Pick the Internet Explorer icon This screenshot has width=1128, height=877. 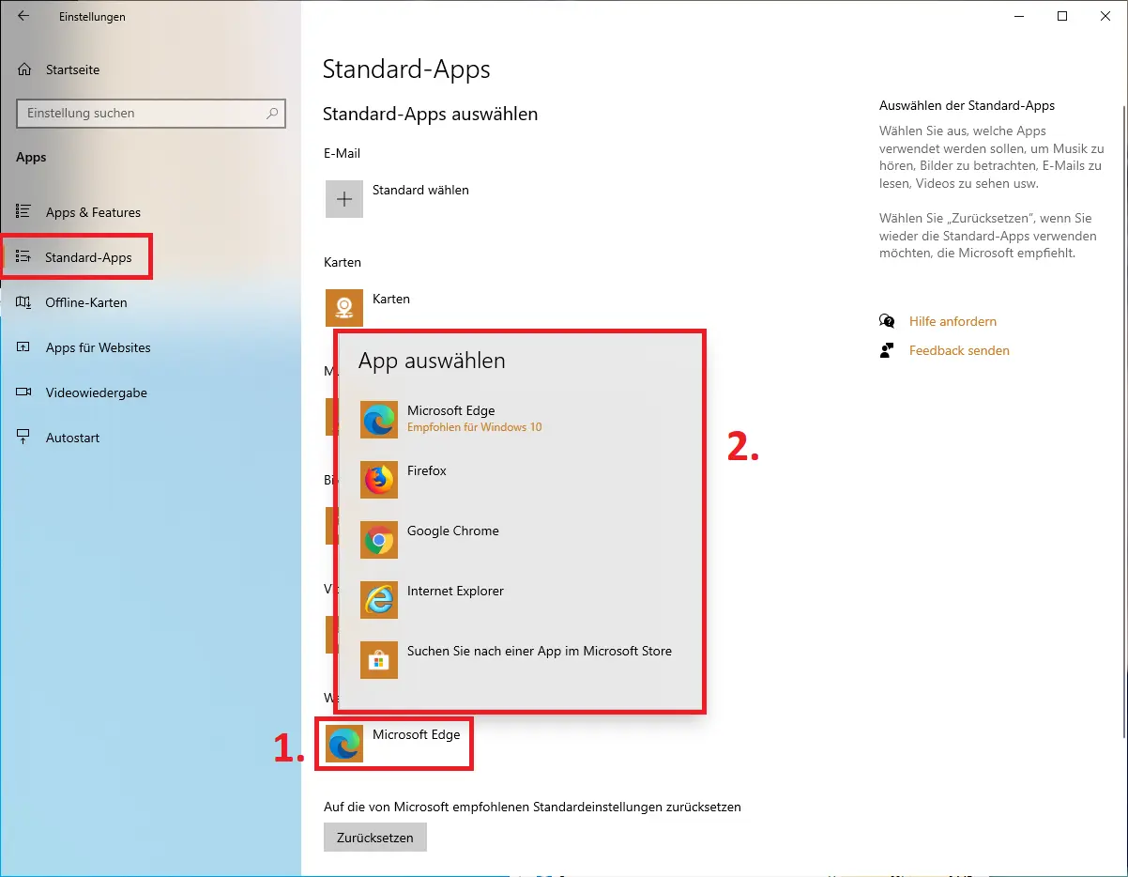pyautogui.click(x=379, y=600)
